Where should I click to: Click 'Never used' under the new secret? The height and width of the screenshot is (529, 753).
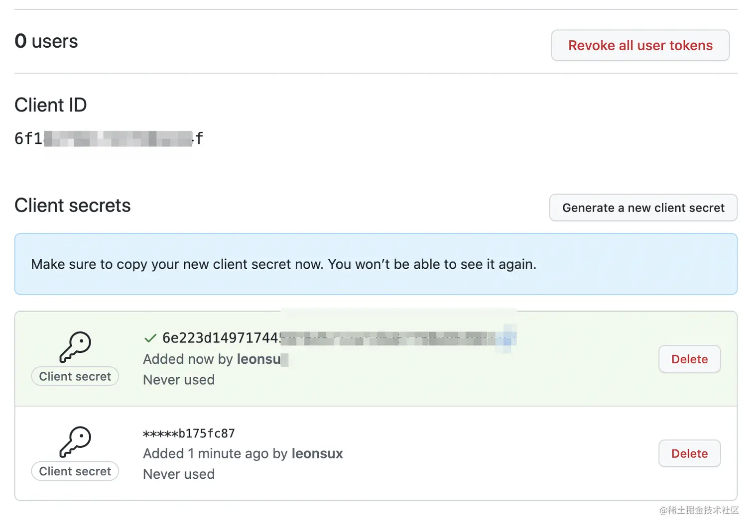(x=179, y=380)
